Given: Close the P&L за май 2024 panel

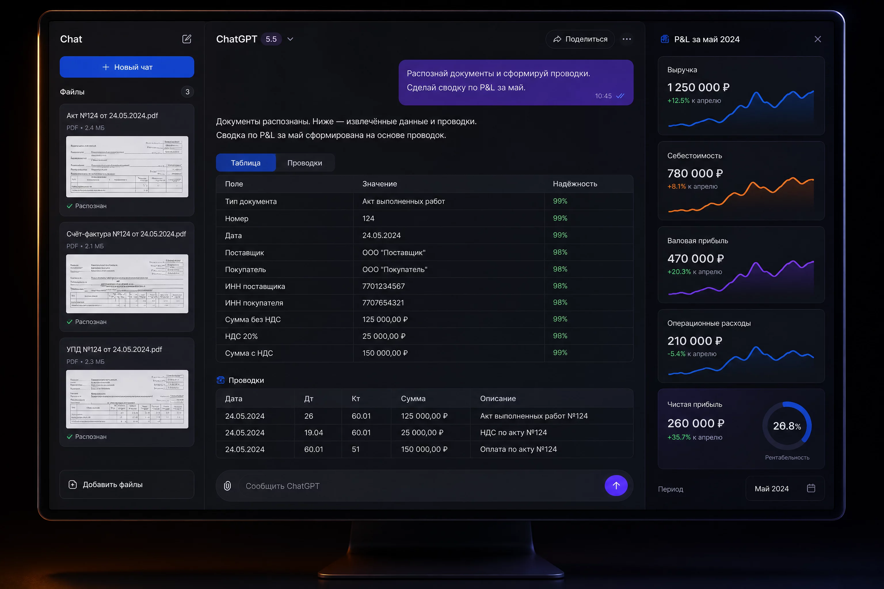Looking at the screenshot, I should click(818, 39).
